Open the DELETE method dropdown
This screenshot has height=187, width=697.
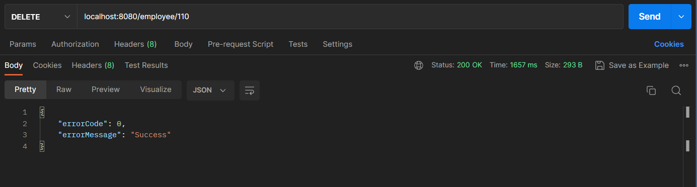tap(40, 17)
